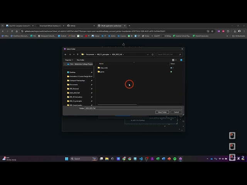Select 000_Personal in navigation pane
This screenshot has width=247, height=185.
pos(73,89)
